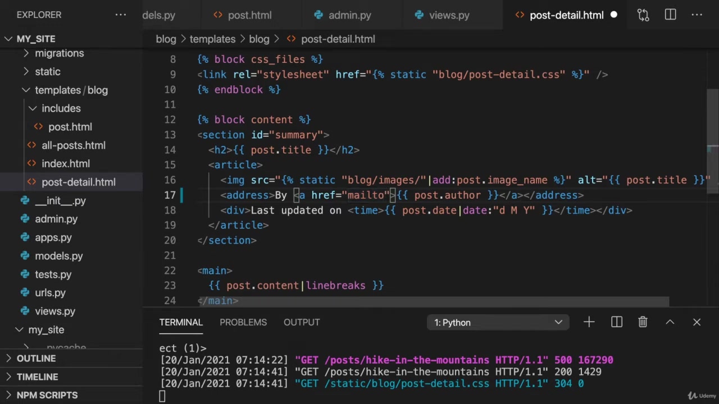Split the terminal panel
This screenshot has width=719, height=404.
[x=616, y=322]
